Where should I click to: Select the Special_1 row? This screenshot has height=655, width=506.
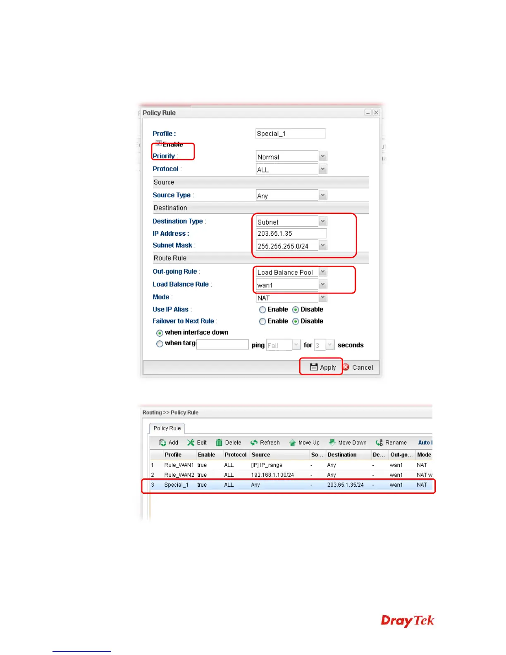point(291,485)
